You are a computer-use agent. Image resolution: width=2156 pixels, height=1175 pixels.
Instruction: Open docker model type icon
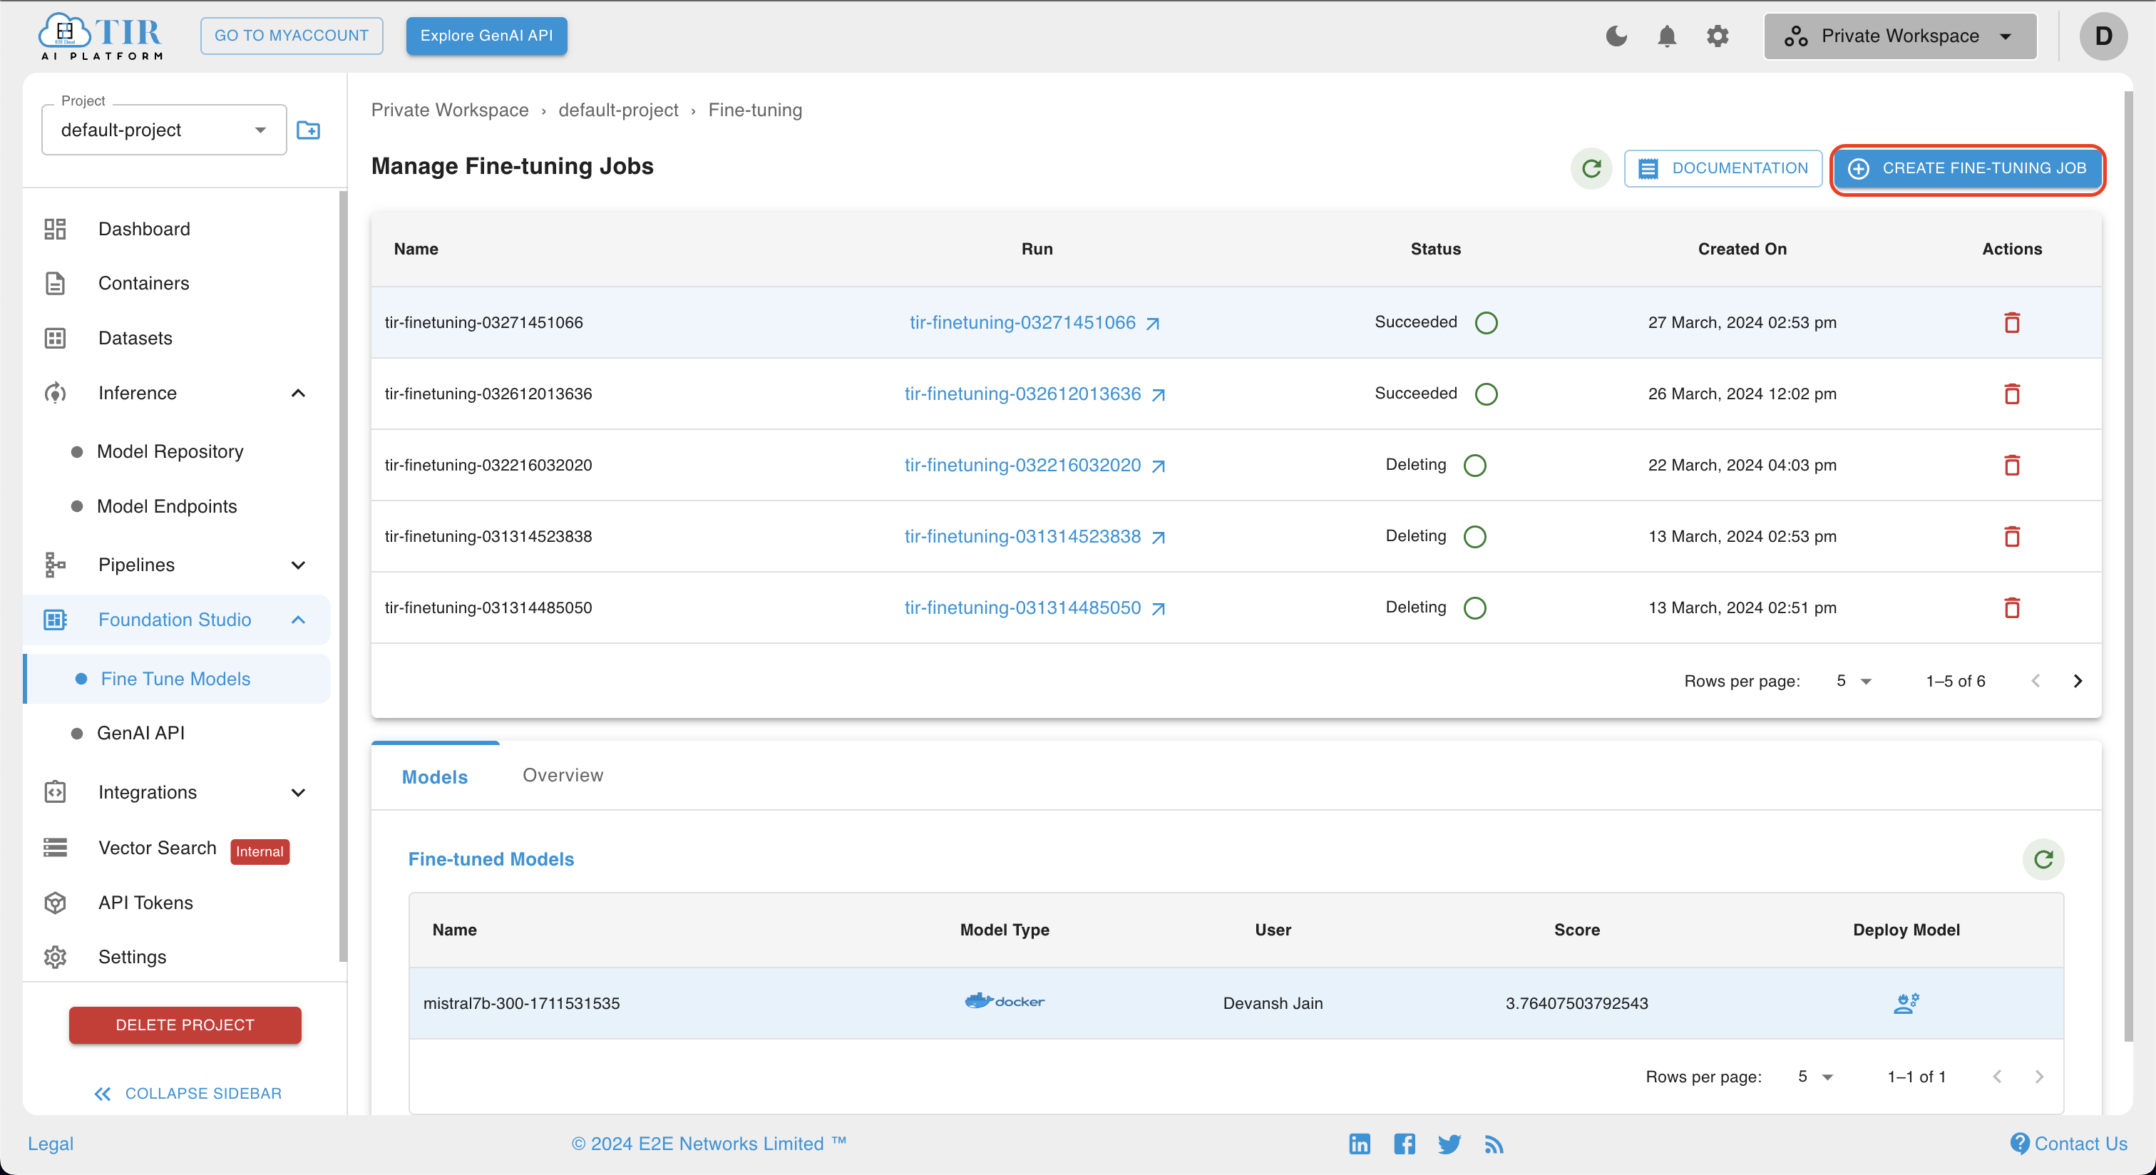1005,1001
